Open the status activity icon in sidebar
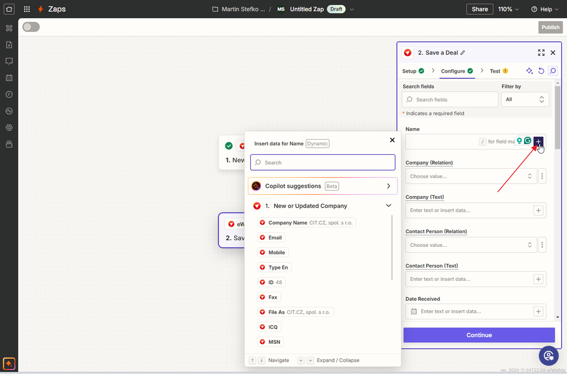Image resolution: width=567 pixels, height=374 pixels. click(x=9, y=111)
